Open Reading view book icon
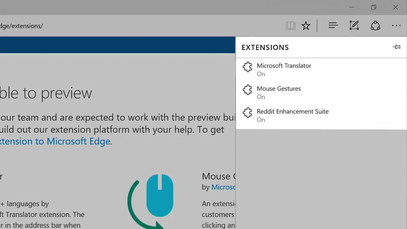This screenshot has width=407, height=229. point(291,26)
